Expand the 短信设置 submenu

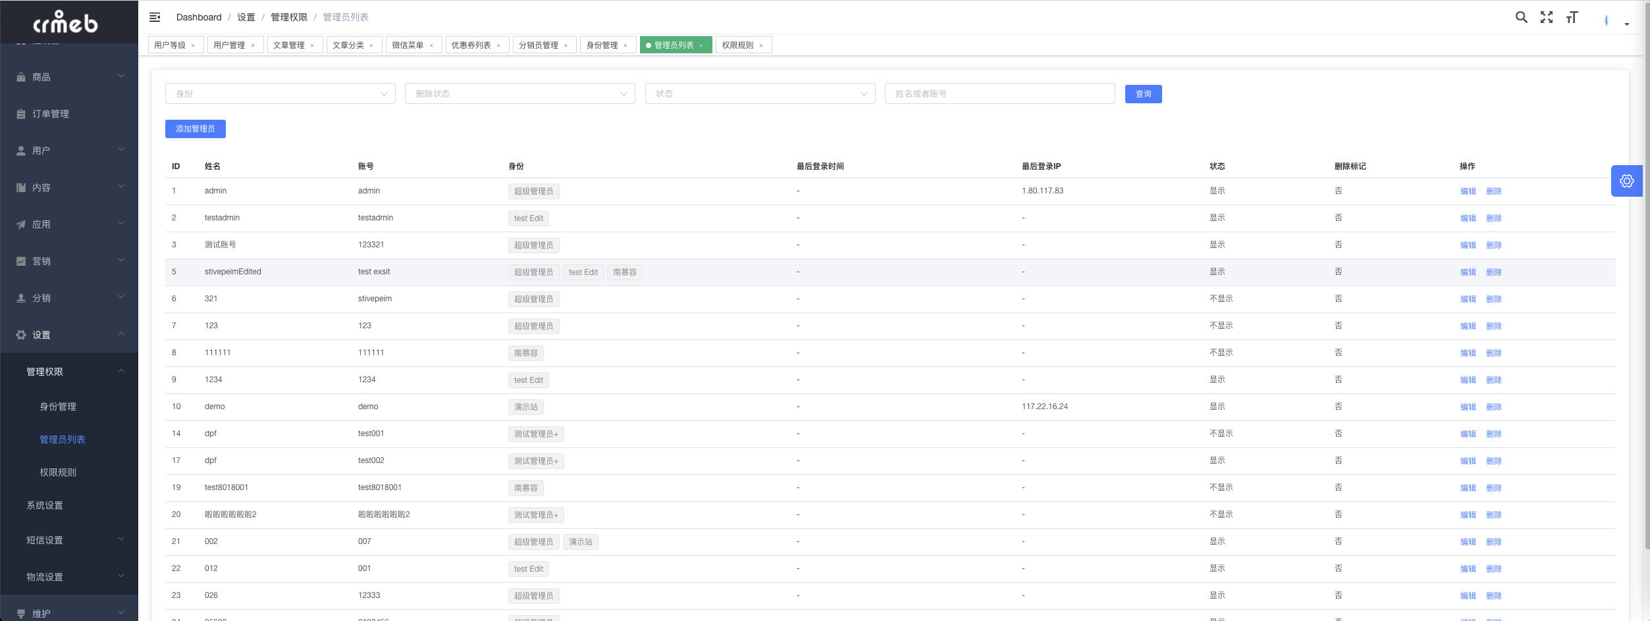pos(121,539)
